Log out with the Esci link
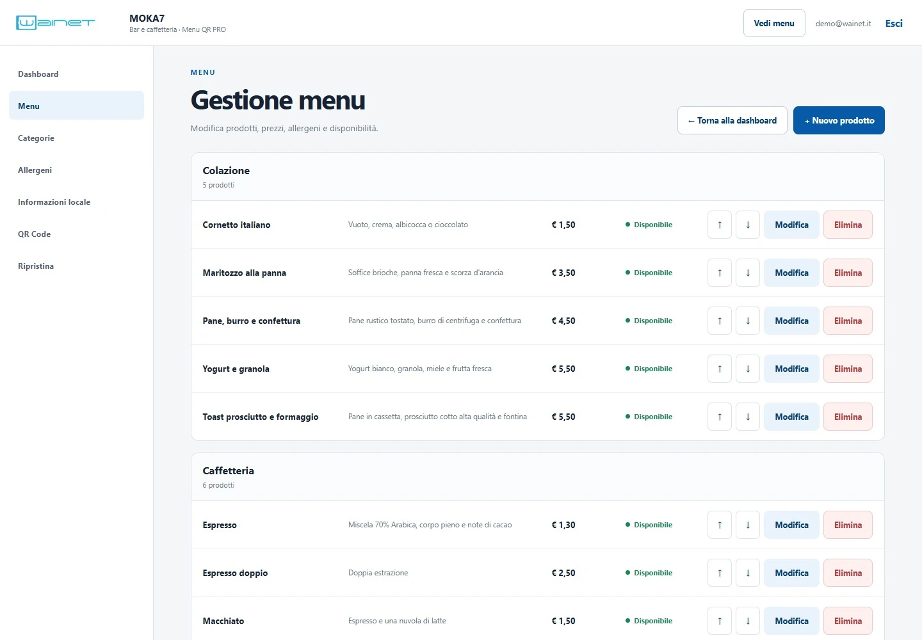 (x=894, y=23)
